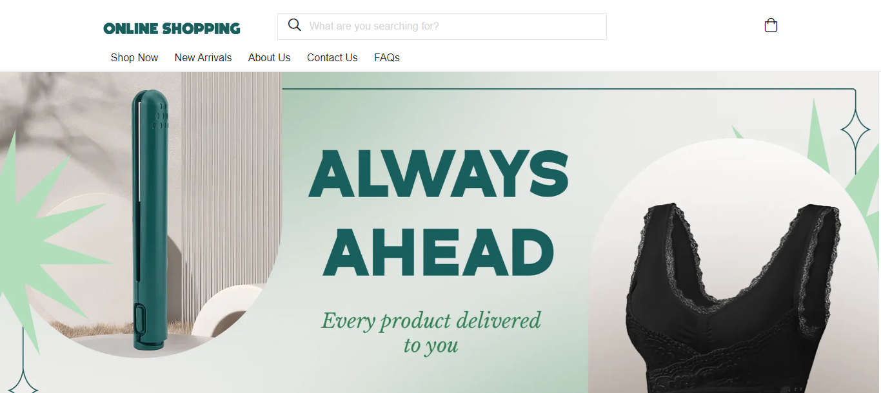Click the thin green border line atop the banner
This screenshot has width=881, height=393.
click(568, 89)
